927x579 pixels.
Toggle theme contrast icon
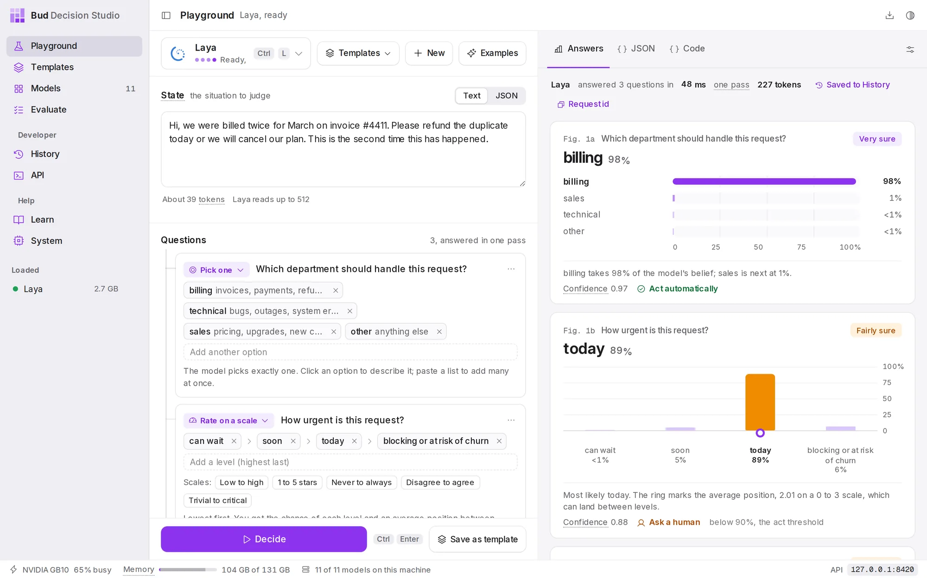coord(910,15)
